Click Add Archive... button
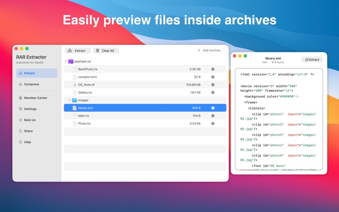This screenshot has width=339, height=212. (211, 50)
